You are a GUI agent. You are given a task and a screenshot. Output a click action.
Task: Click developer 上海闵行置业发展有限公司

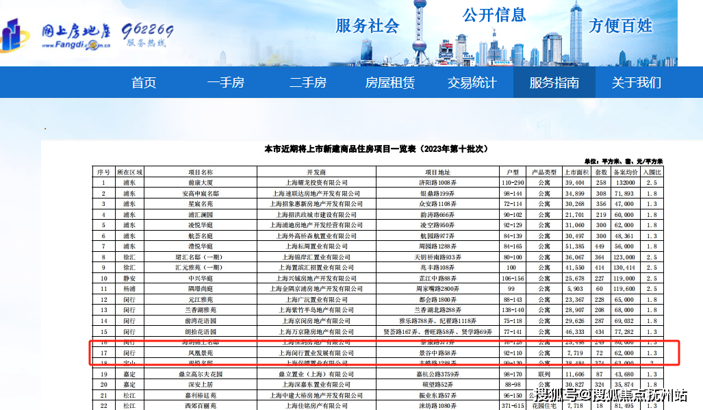pos(316,353)
